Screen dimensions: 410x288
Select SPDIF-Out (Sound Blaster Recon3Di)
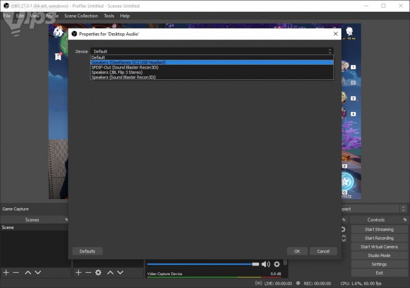(212, 67)
